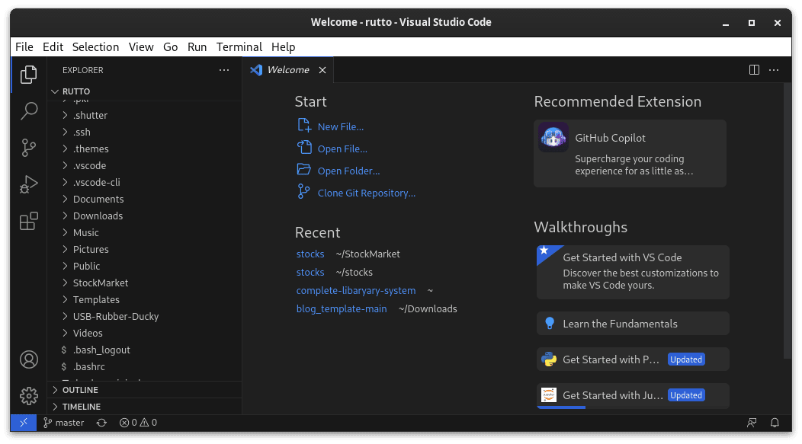Screen dimensions: 802x444
Task: Expand the .shutter folder
Action: (x=144, y=116)
